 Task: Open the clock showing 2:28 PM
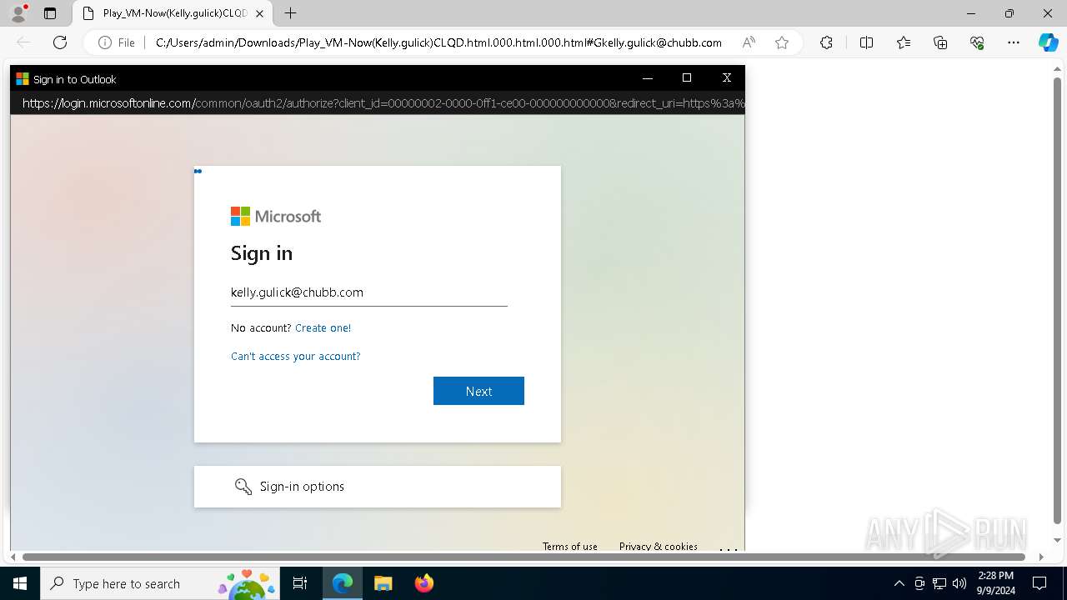pyautogui.click(x=994, y=583)
